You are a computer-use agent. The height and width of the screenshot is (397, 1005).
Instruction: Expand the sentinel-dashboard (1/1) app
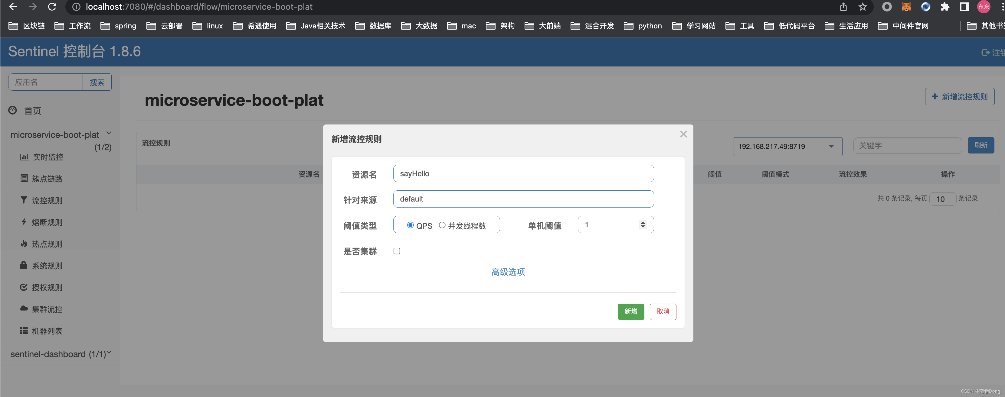61,354
